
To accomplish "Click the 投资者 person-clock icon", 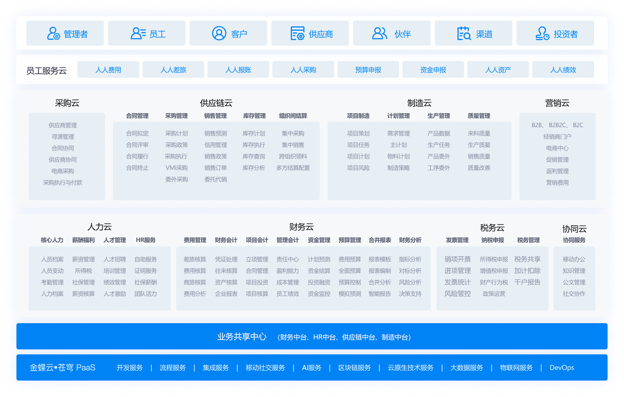I will tap(542, 33).
